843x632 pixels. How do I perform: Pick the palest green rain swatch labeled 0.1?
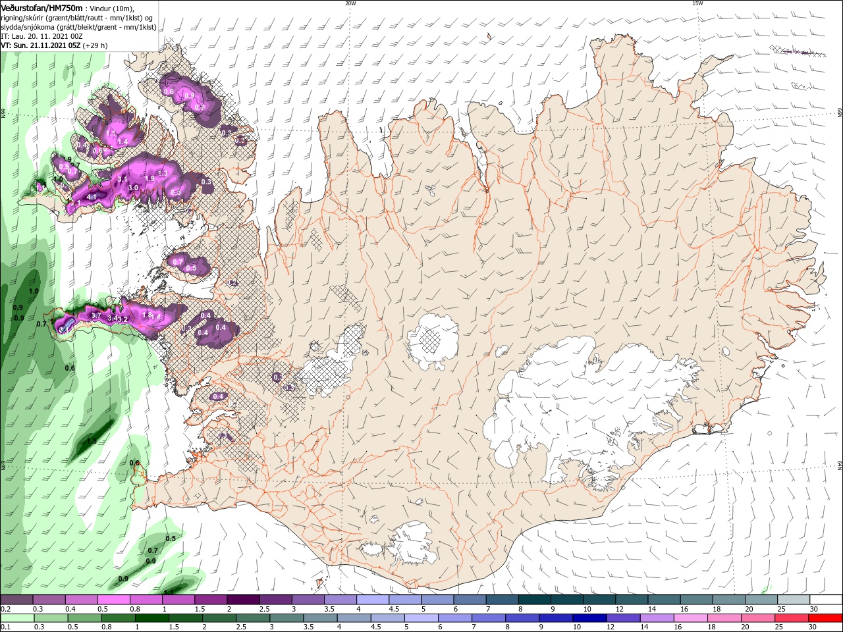[x=16, y=618]
